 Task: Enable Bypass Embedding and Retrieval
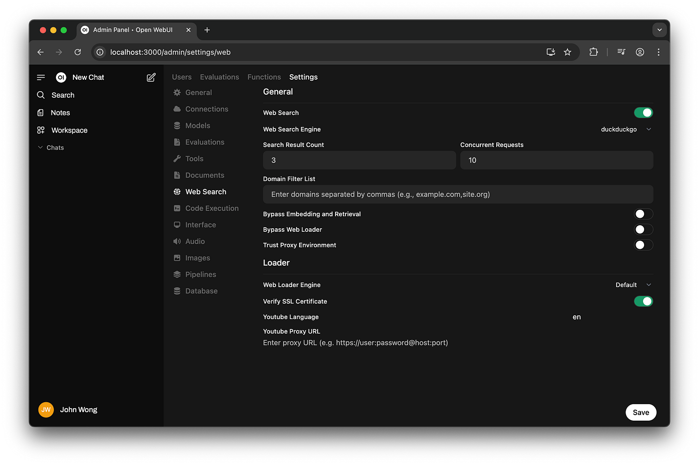(643, 214)
